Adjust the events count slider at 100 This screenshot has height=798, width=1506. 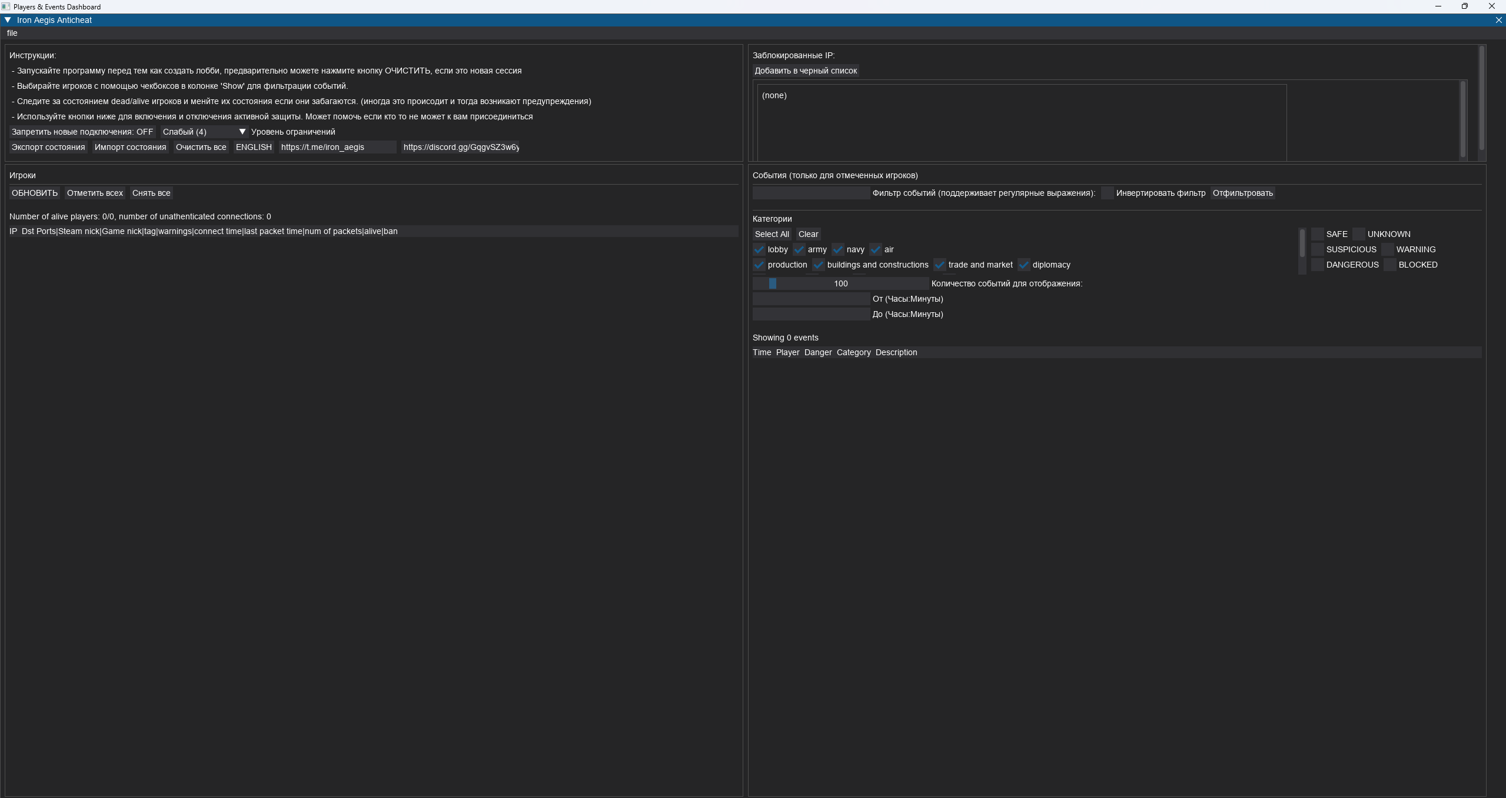[773, 283]
